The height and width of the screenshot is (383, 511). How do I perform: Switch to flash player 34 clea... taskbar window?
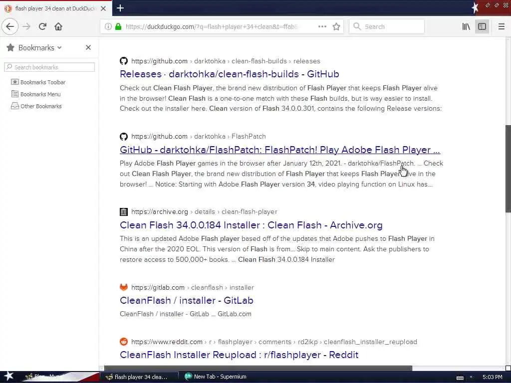(x=139, y=377)
